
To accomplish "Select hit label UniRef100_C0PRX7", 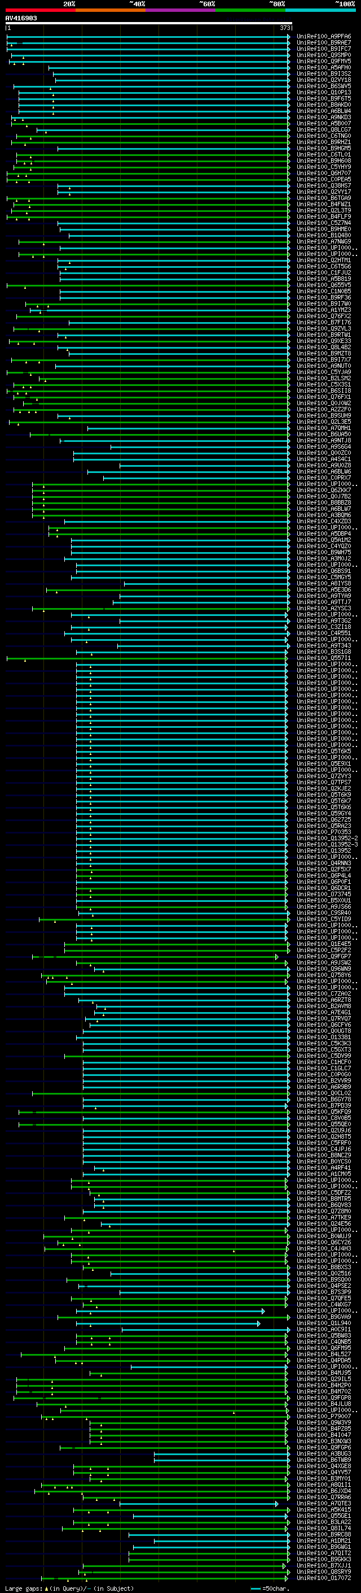I will pos(324,478).
